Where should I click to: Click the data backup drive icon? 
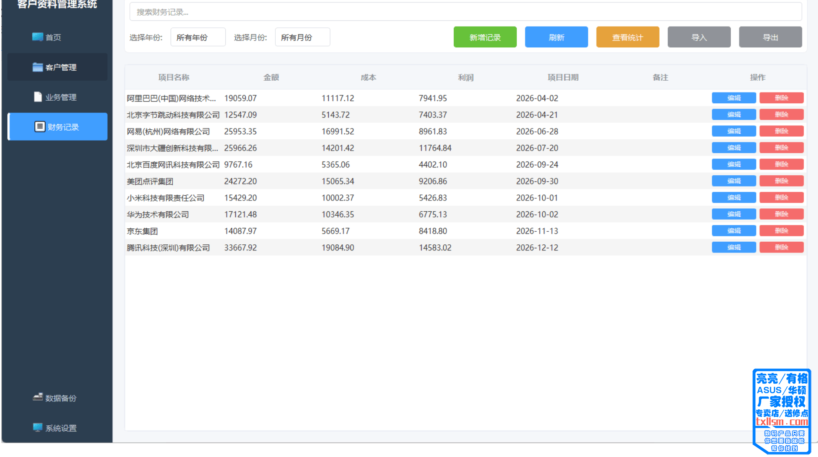pos(38,398)
